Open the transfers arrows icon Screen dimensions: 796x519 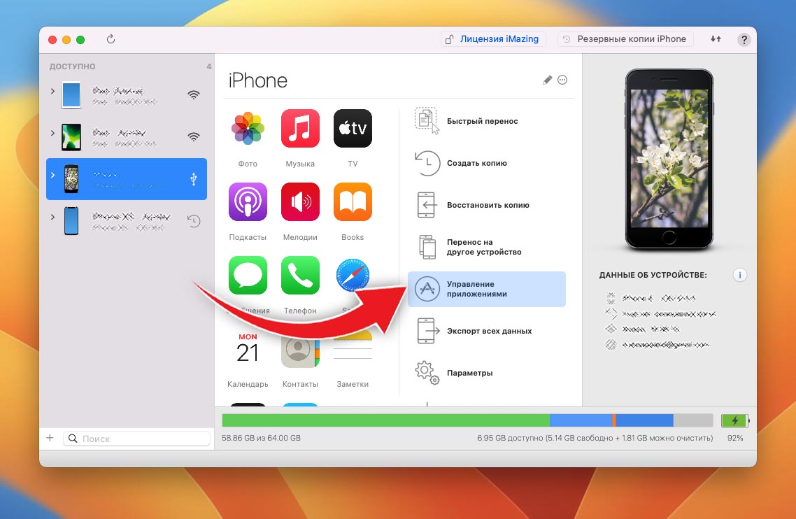[716, 39]
